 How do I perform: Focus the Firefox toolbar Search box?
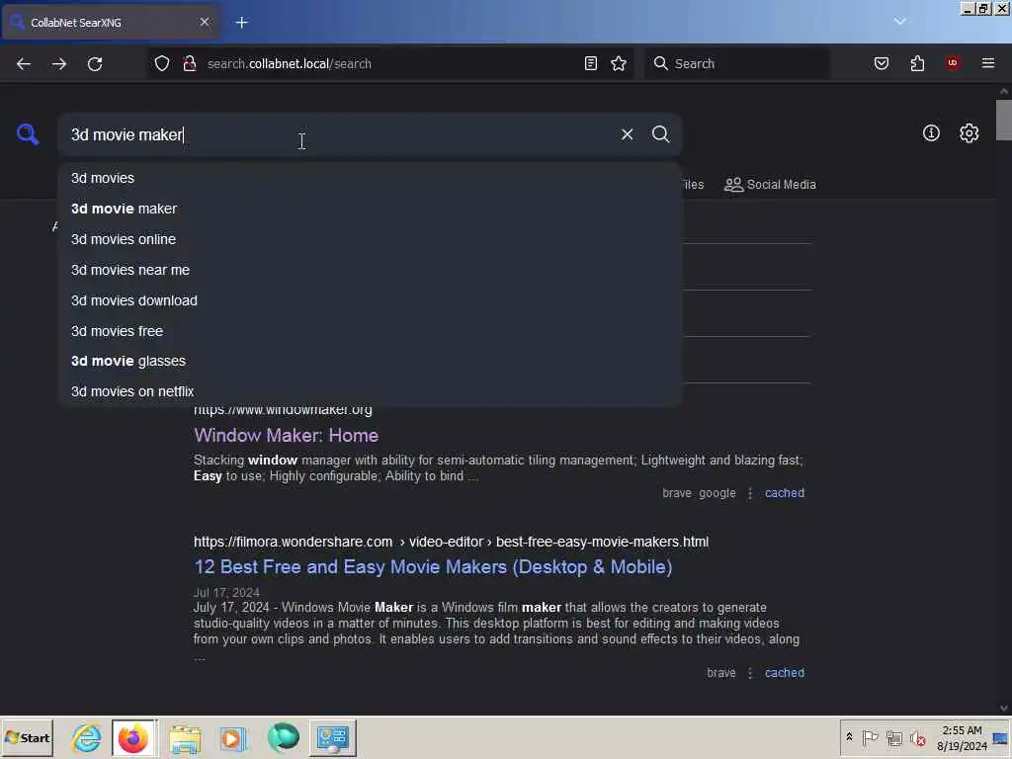736,63
